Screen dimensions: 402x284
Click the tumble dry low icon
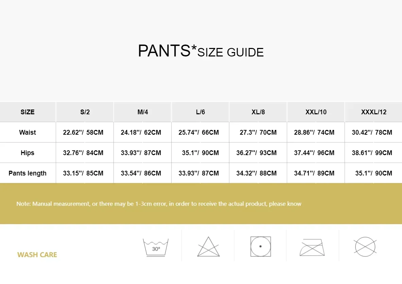pos(261,246)
